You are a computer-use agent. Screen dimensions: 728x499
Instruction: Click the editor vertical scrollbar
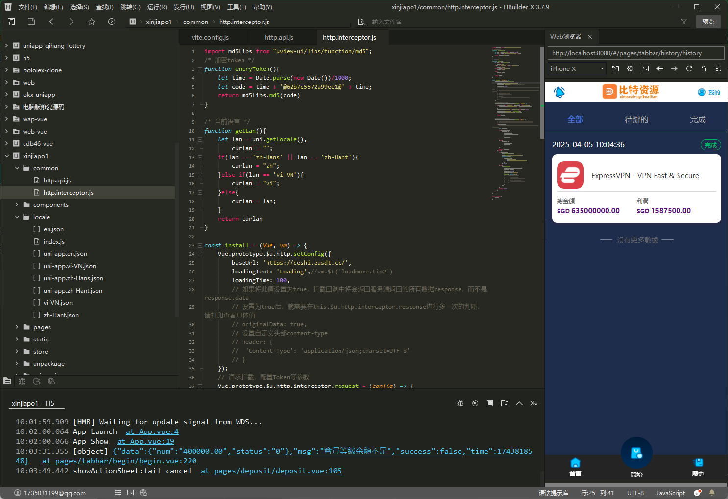[x=542, y=93]
